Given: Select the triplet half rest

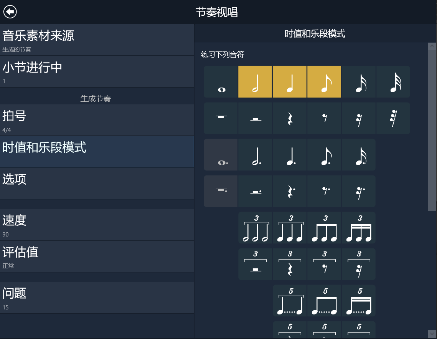Looking at the screenshot, I should tap(255, 264).
